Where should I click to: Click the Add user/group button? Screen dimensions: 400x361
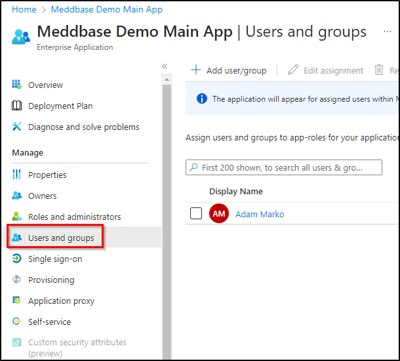coord(229,70)
